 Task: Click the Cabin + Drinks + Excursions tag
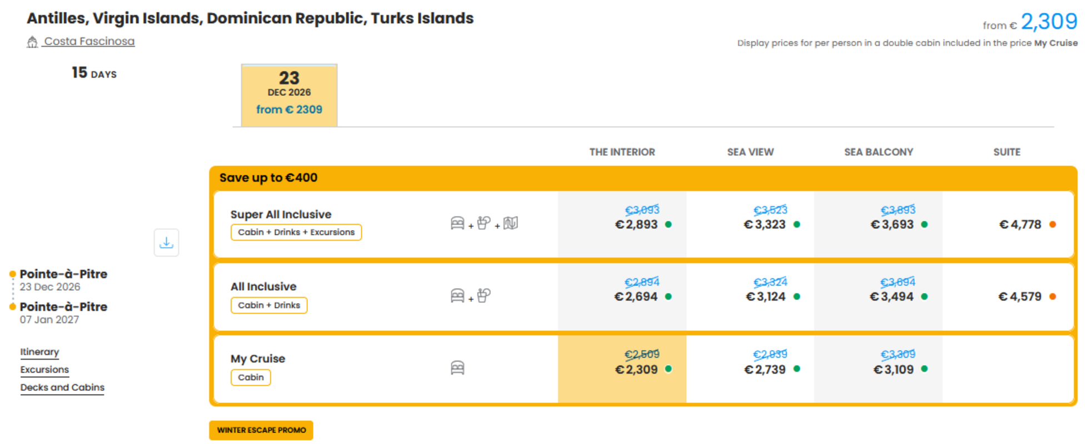coord(296,232)
